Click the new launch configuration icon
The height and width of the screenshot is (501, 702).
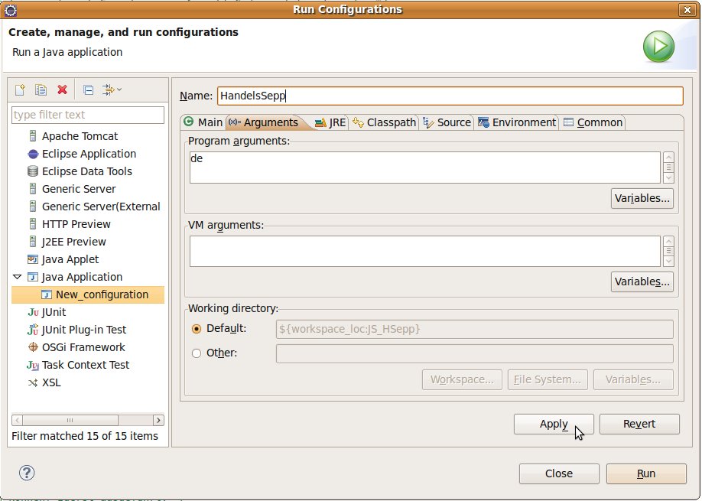[21, 90]
